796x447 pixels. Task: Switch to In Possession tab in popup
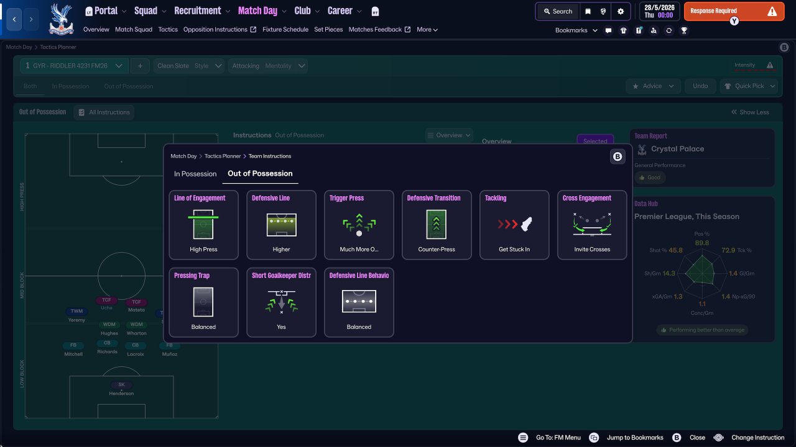[x=195, y=174]
